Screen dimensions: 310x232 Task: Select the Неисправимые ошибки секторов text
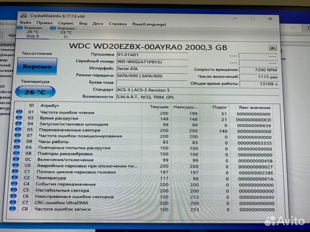coord(74,197)
